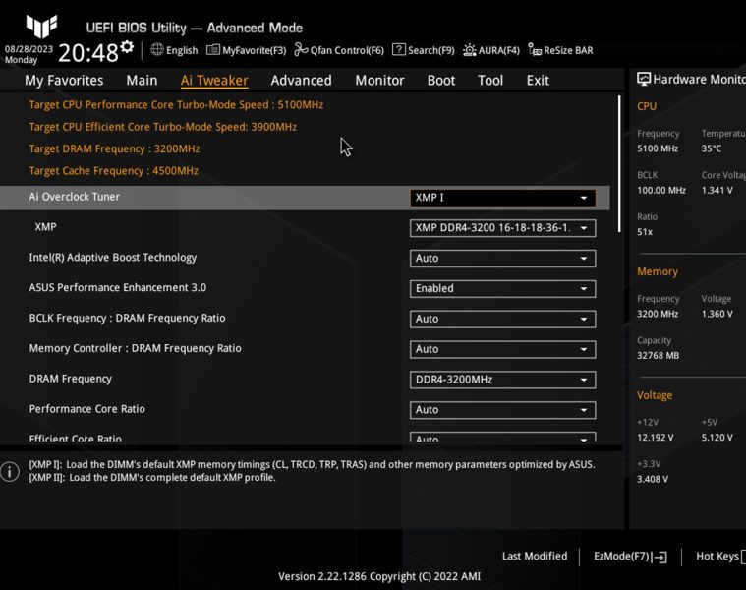Image resolution: width=746 pixels, height=590 pixels.
Task: Click +5V reading 5.120 V
Action: point(717,438)
